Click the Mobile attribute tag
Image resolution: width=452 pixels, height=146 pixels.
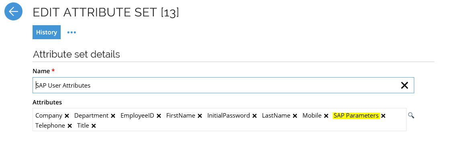tap(312, 115)
